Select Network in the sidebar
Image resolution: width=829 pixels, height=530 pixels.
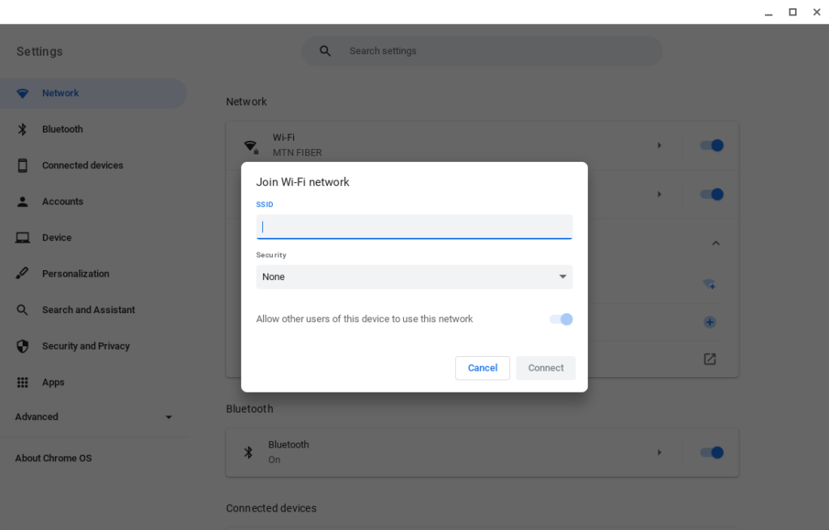[93, 94]
